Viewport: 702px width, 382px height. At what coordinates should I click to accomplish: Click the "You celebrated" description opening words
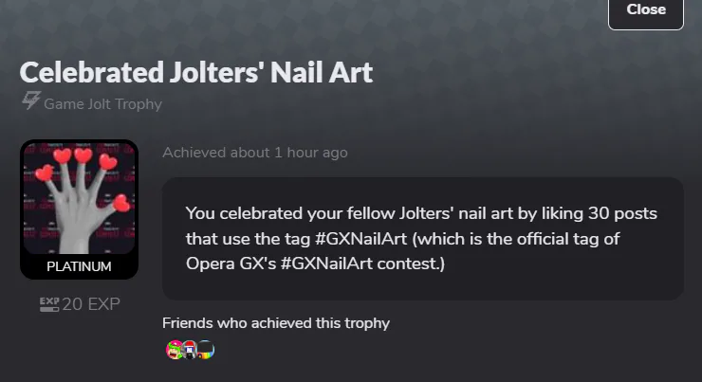coord(239,212)
